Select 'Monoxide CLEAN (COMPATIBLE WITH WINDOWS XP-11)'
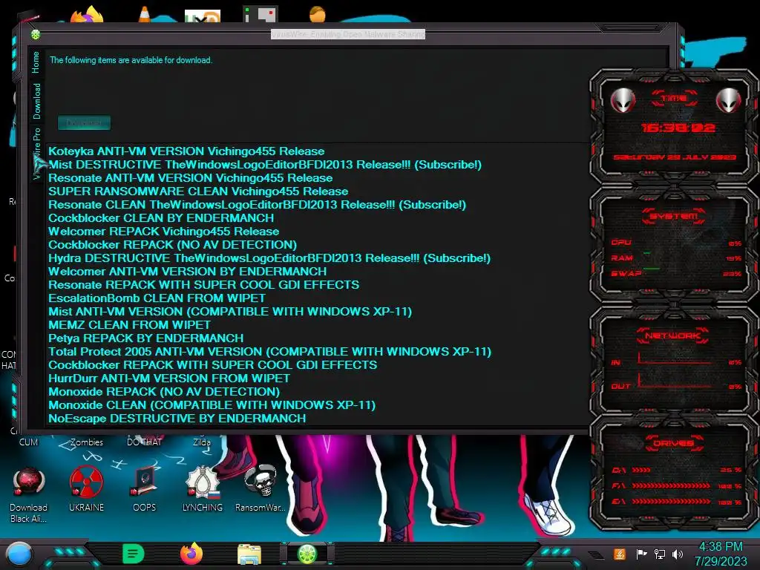The image size is (760, 570). click(x=212, y=404)
